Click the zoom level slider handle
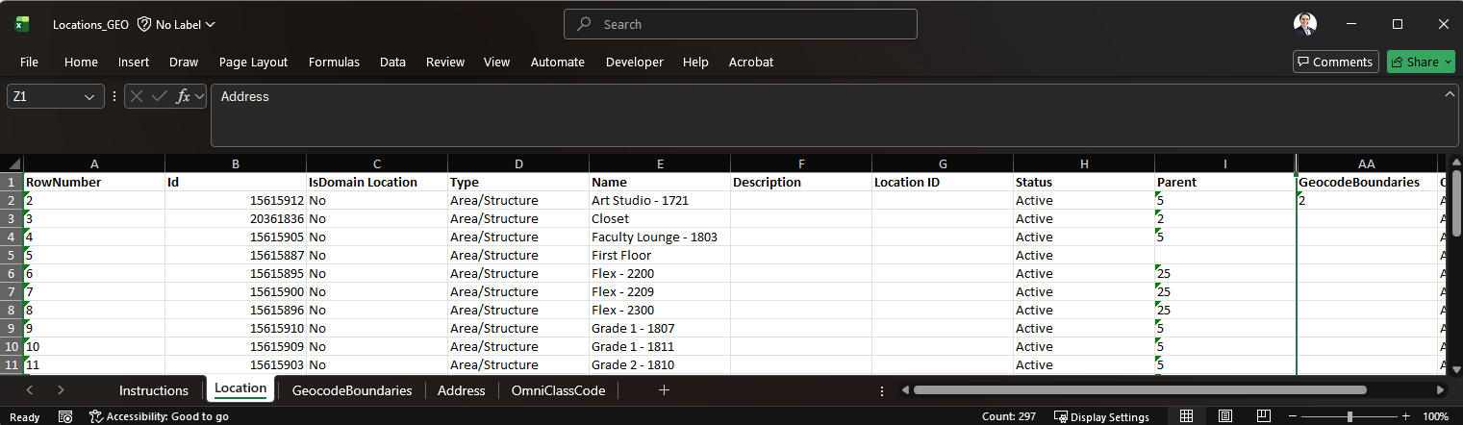This screenshot has width=1463, height=425. tap(1349, 416)
